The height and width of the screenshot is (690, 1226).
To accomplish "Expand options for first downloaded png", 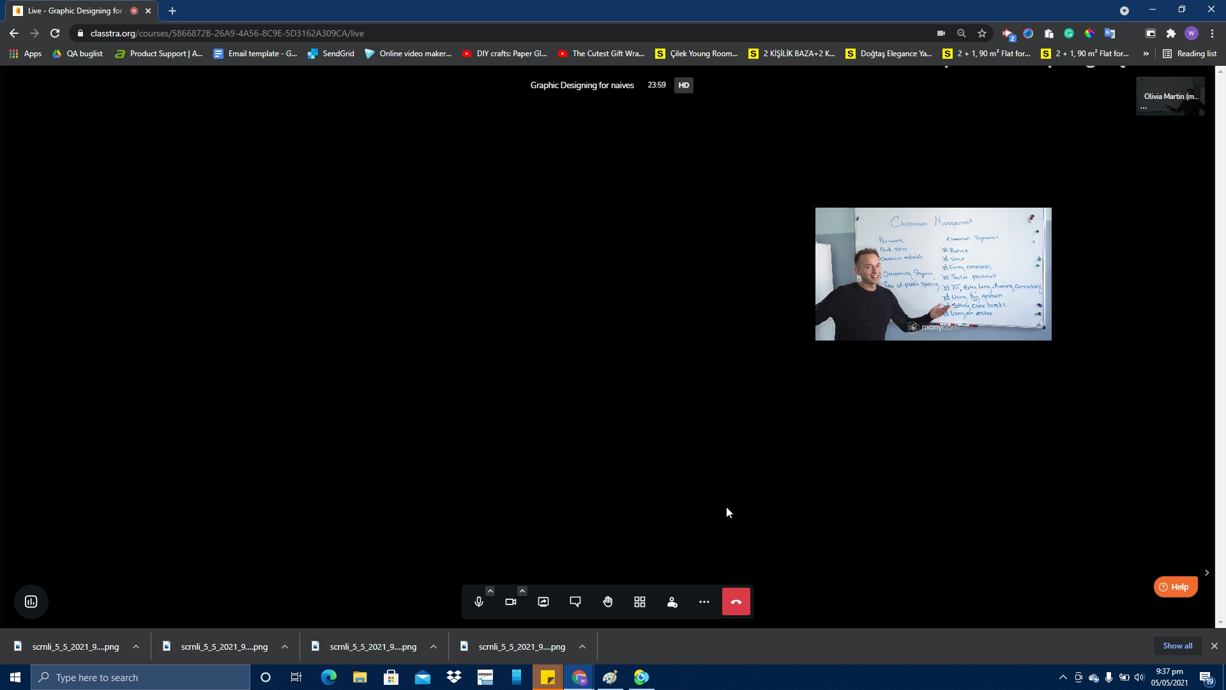I will point(136,647).
